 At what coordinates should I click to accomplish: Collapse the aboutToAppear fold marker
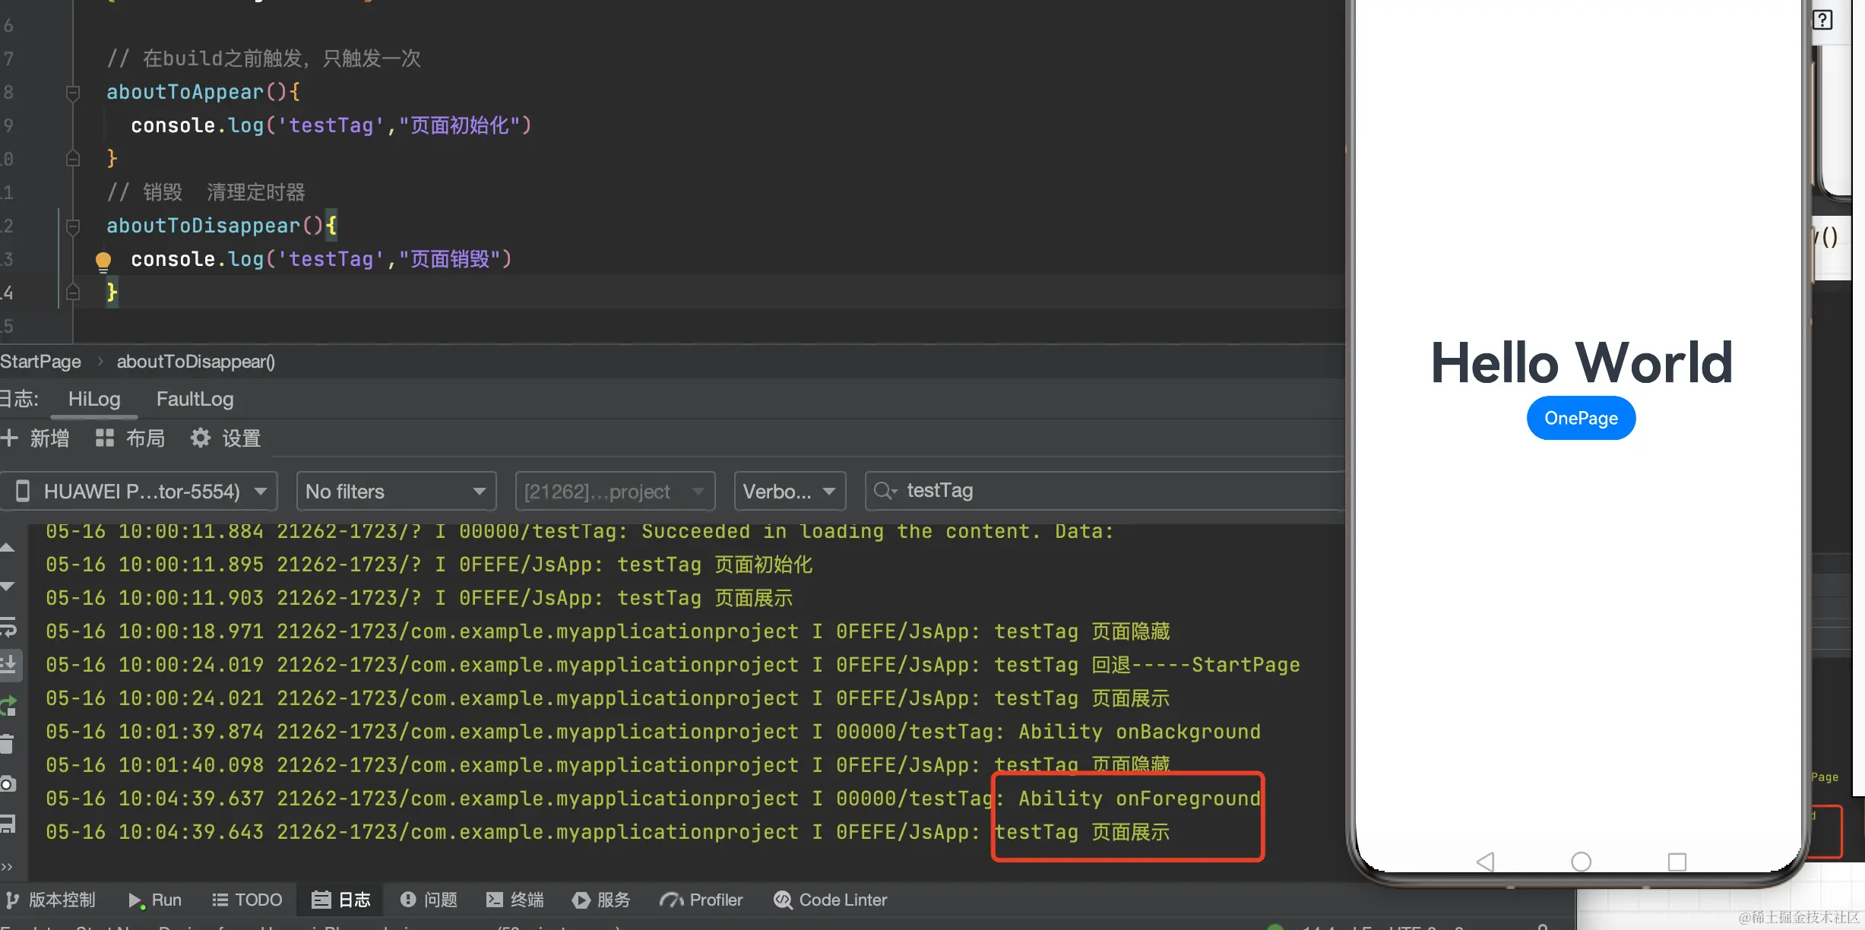point(73,93)
